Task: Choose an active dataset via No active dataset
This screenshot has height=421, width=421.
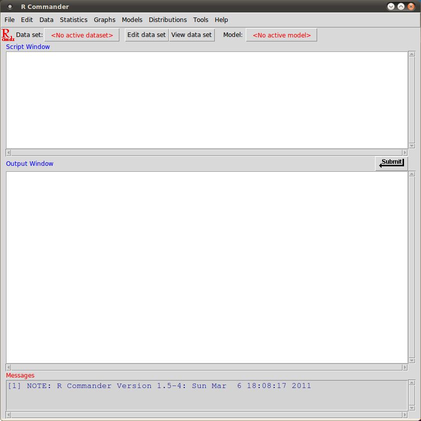Action: (x=81, y=35)
